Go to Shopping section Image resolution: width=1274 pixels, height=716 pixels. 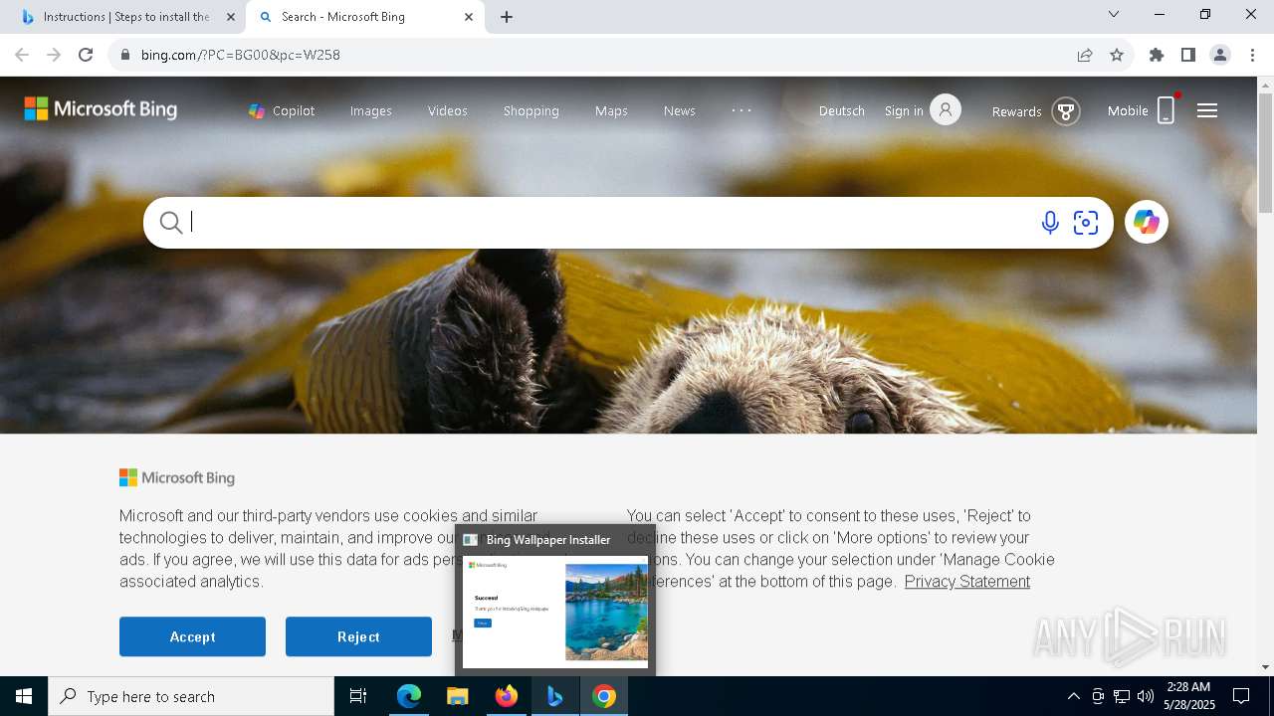(531, 110)
